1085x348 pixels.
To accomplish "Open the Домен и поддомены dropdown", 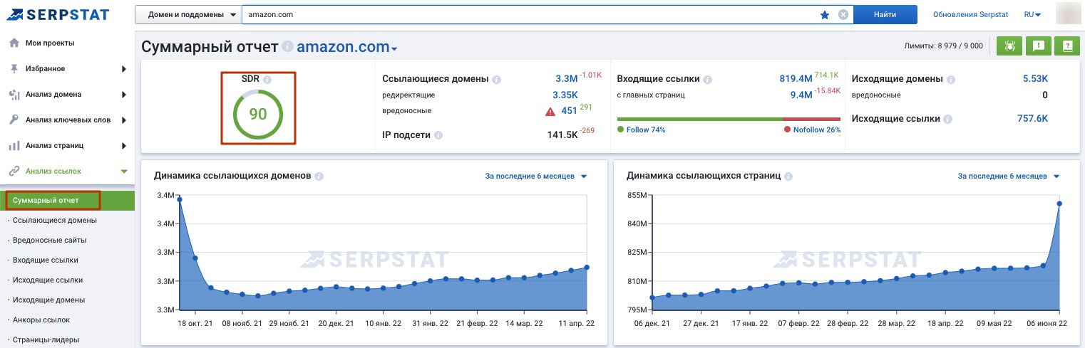I will [x=188, y=14].
